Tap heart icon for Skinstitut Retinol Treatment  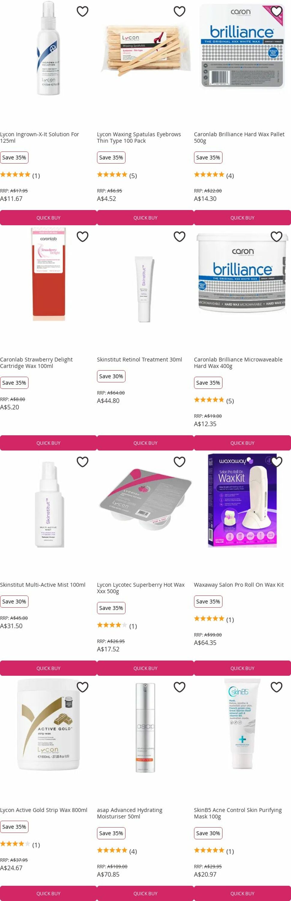tap(179, 237)
